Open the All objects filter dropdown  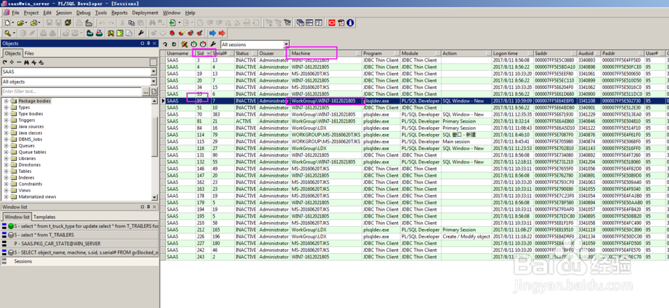coord(154,82)
